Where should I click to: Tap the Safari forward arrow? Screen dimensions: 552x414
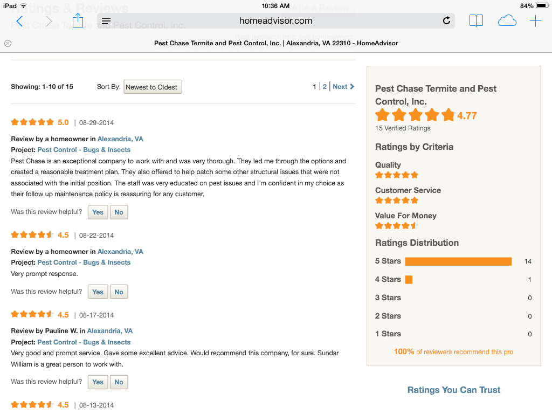tap(49, 22)
